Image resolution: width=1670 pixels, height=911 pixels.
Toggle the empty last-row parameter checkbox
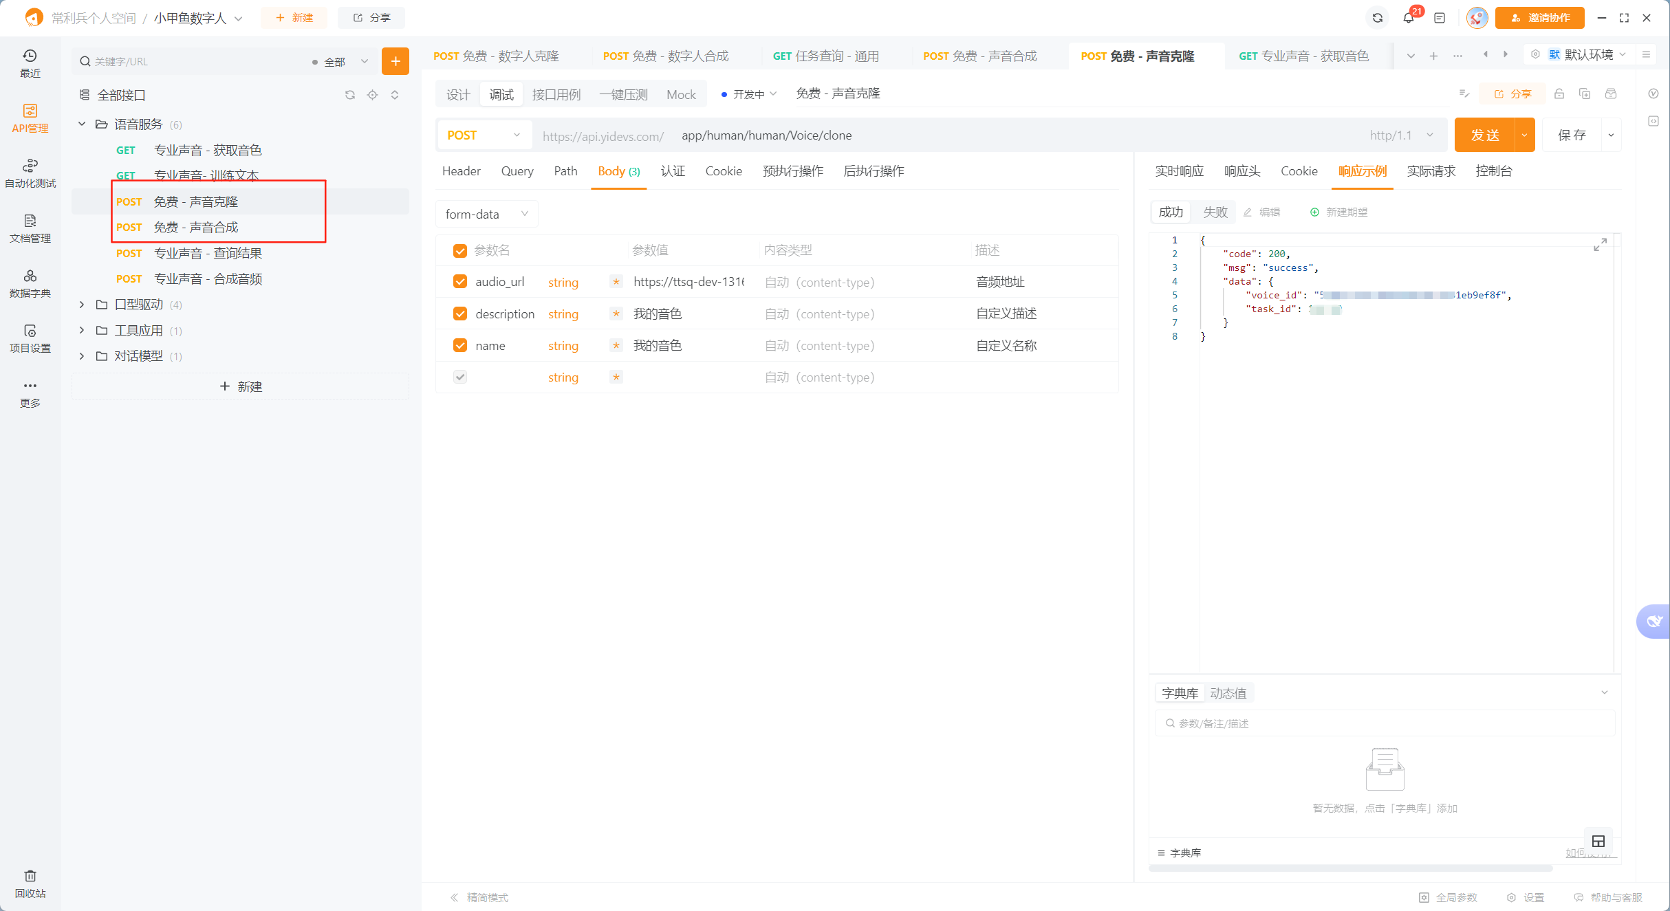point(460,377)
